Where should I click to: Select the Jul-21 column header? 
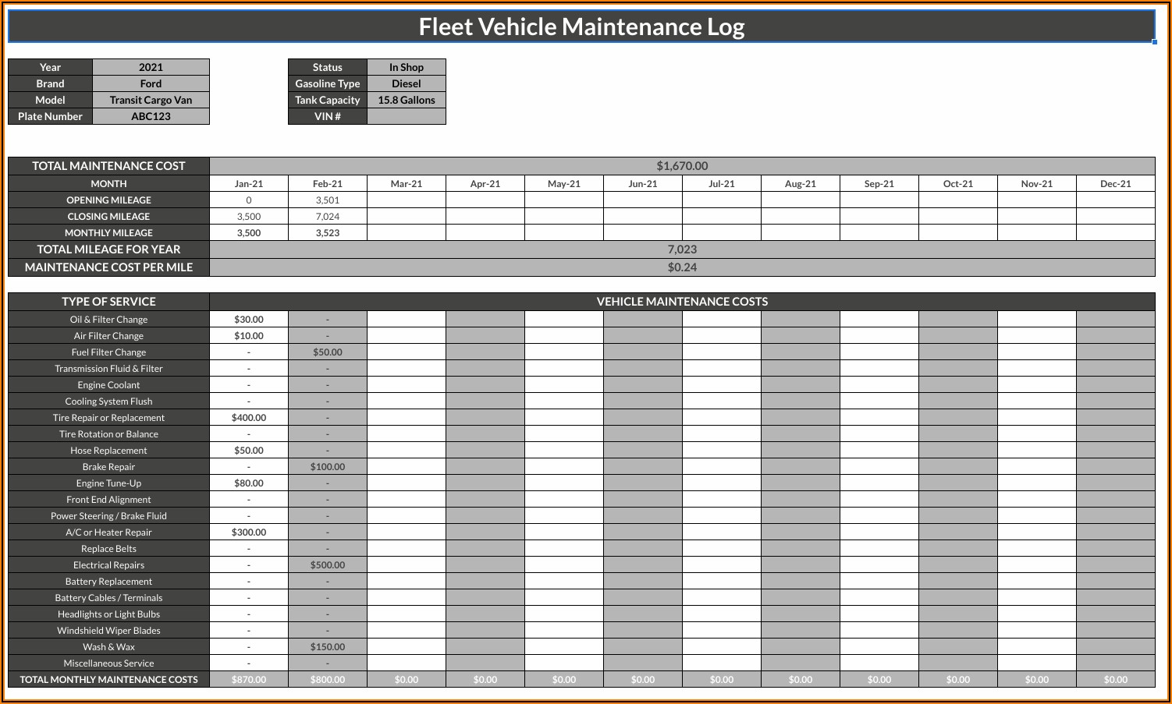722,184
